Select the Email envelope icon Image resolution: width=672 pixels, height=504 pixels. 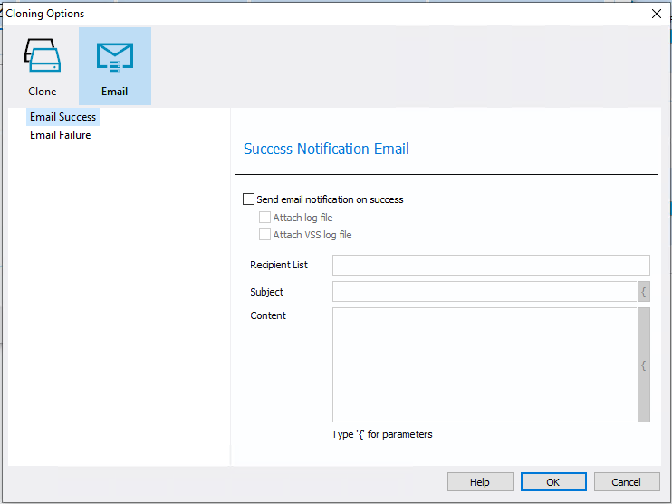tap(115, 56)
